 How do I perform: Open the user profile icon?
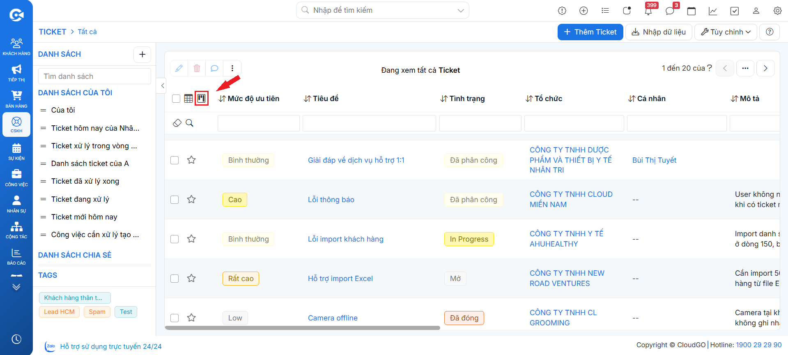756,11
